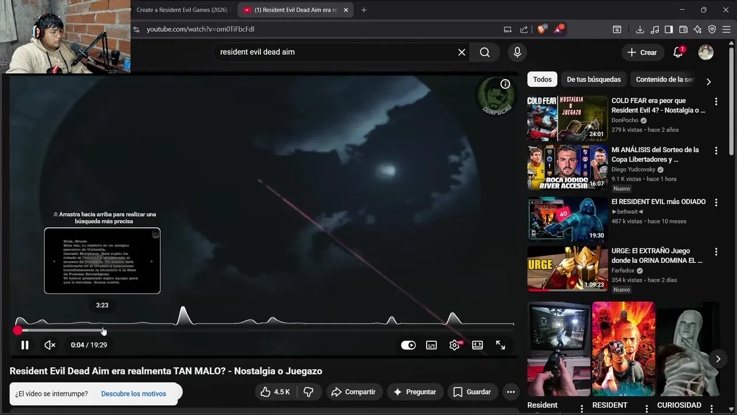Close the Resident Evil Dead Aim tab
737x415 pixels.
pos(345,10)
